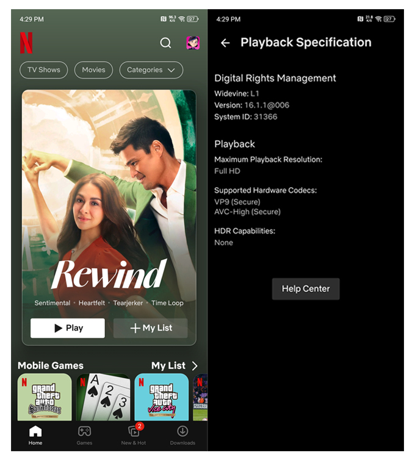The width and height of the screenshot is (415, 461).
Task: Open the Solitaire card game thumbnail
Action: click(x=103, y=398)
